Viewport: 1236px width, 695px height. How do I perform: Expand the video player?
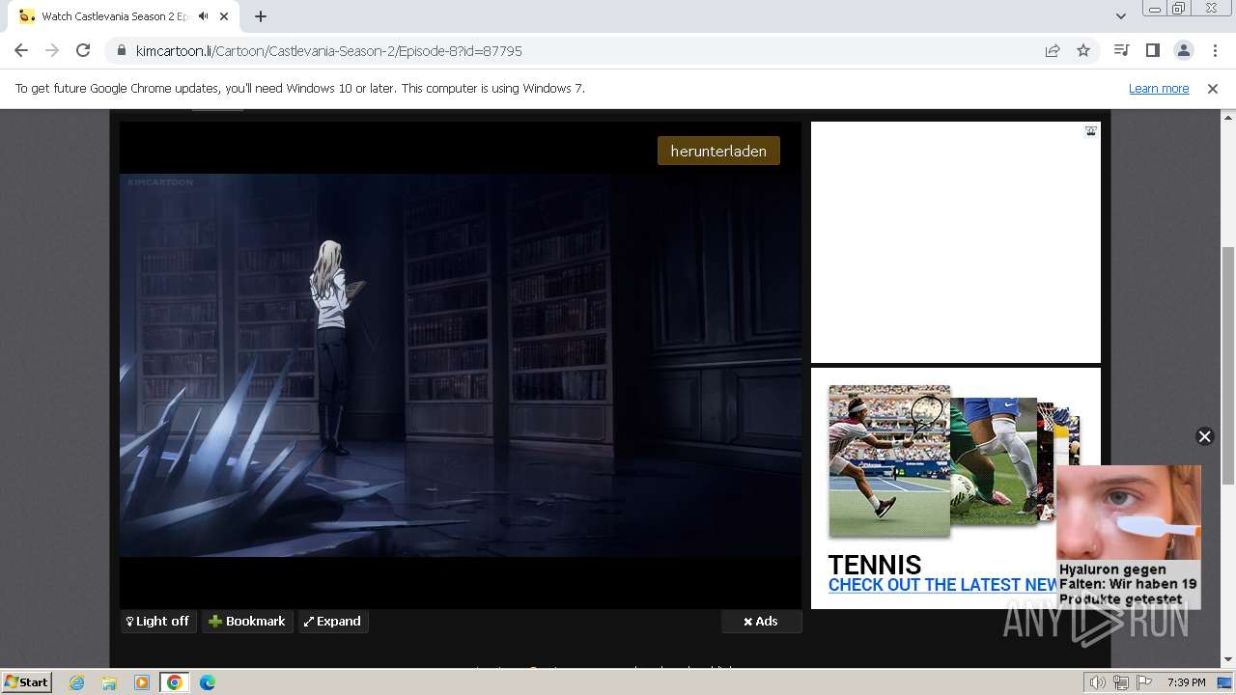point(332,622)
